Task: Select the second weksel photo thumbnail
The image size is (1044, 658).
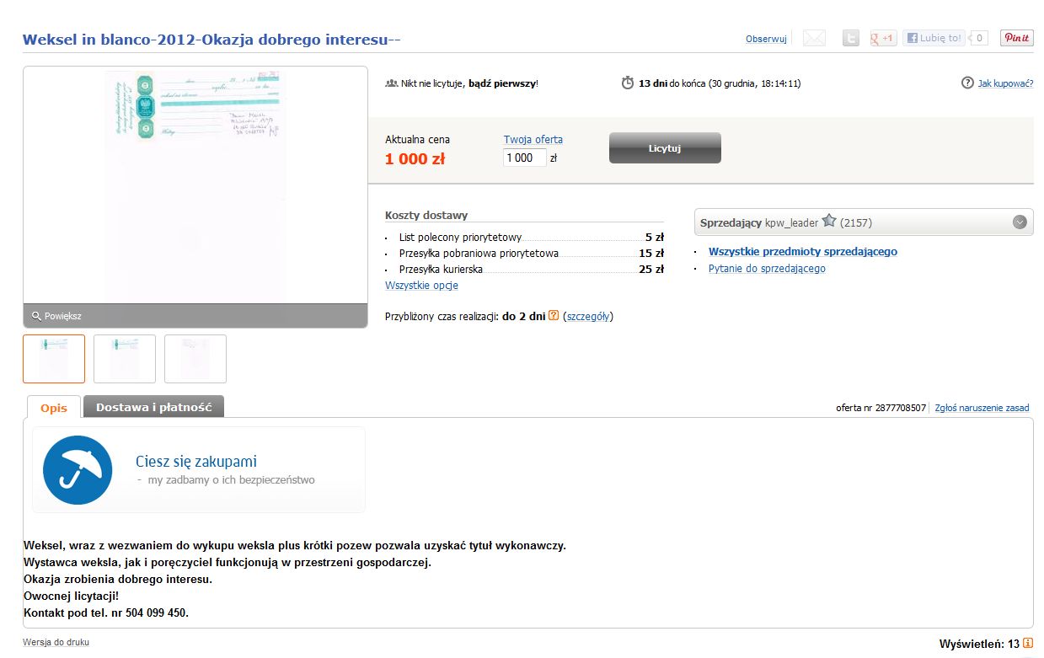Action: [125, 359]
